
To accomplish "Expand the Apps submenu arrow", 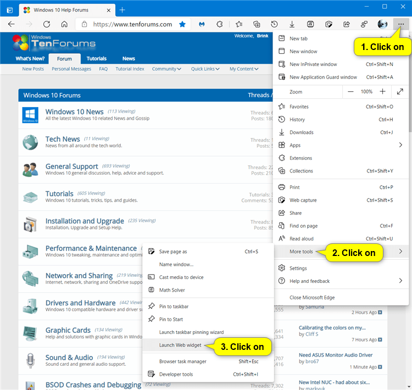I will coord(400,145).
